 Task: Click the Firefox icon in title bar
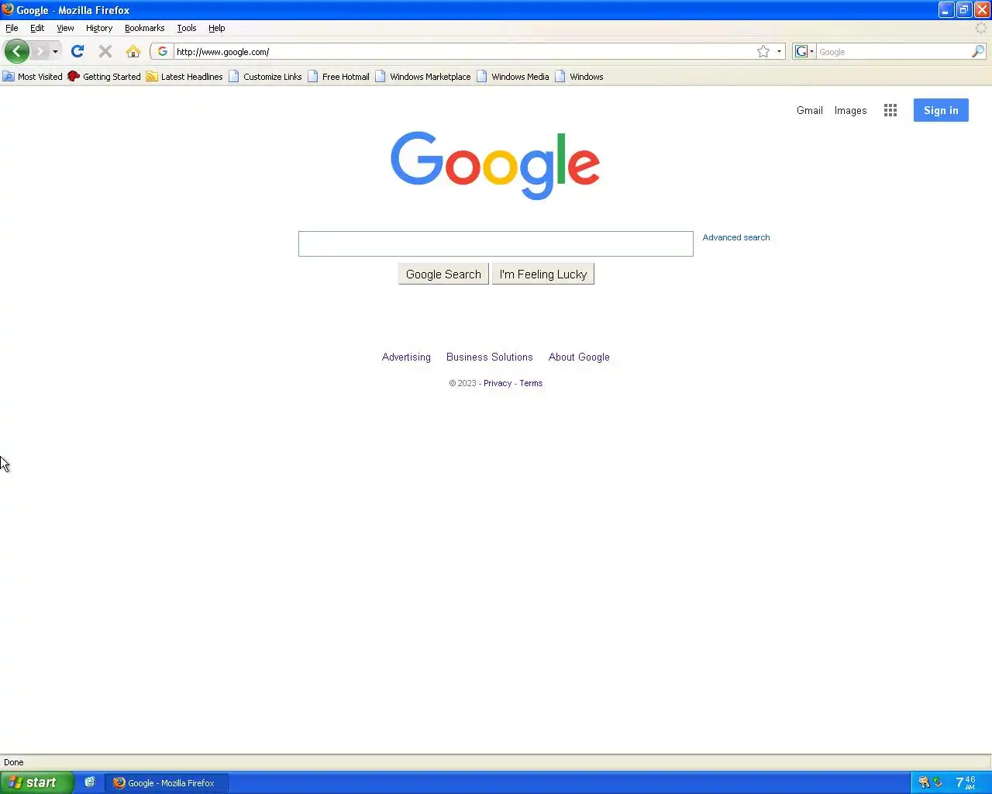pyautogui.click(x=8, y=9)
